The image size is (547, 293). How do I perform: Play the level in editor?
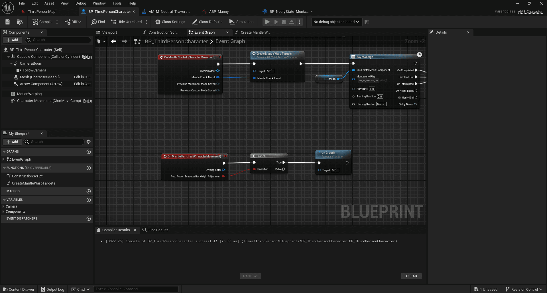tap(267, 22)
